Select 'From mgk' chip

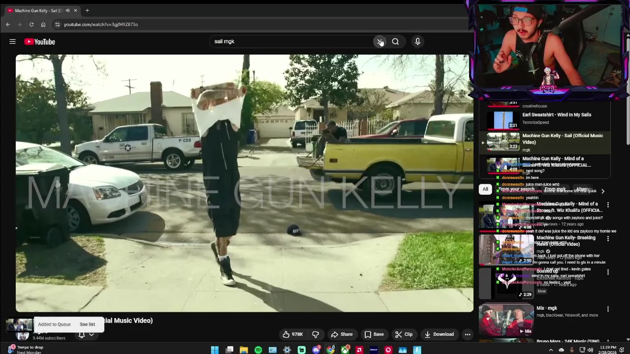[x=555, y=189]
